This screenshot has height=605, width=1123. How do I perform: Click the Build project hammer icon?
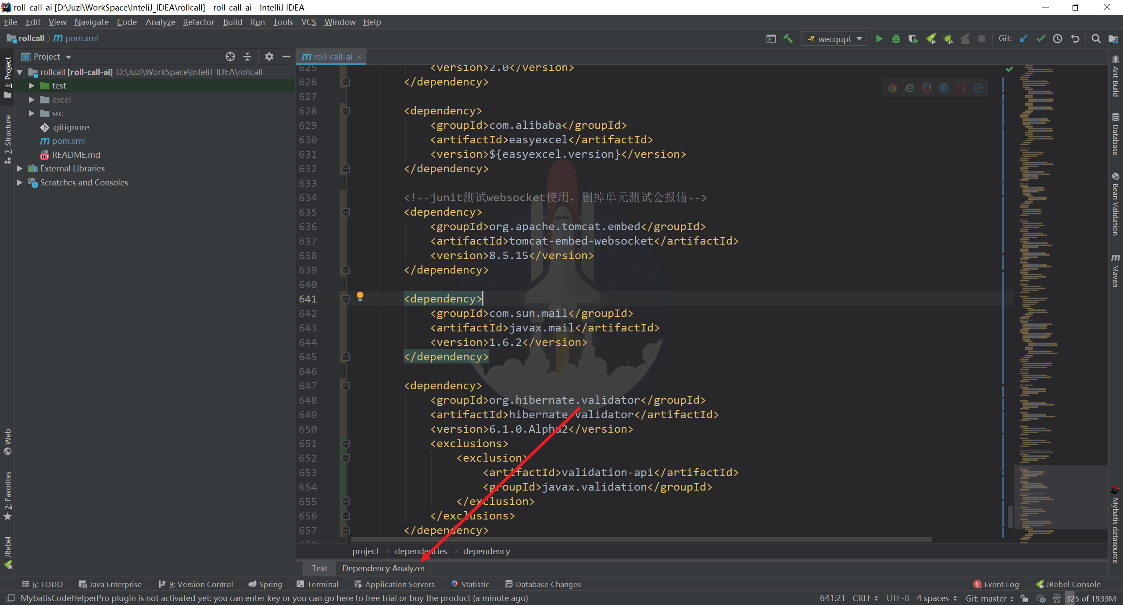[x=788, y=39]
